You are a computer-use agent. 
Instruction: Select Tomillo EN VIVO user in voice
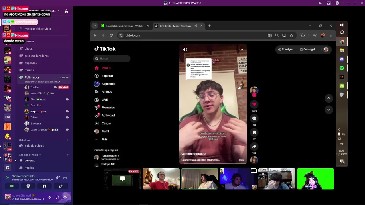click(47, 87)
